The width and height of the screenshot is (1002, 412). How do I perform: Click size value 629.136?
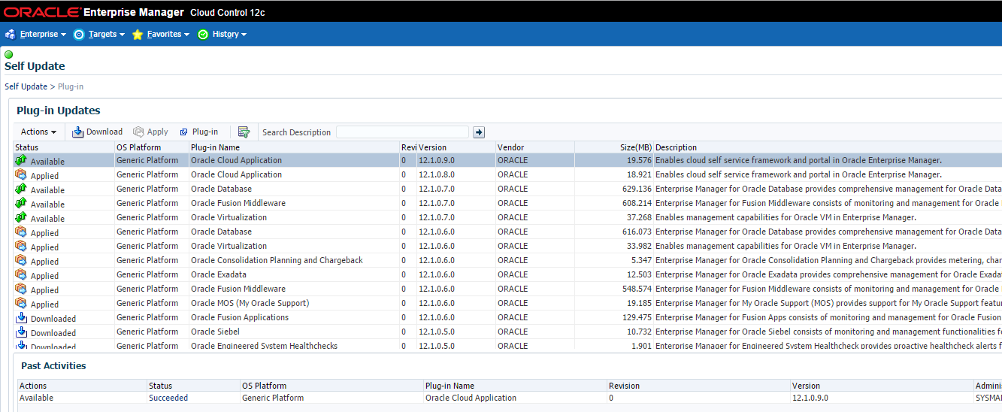click(x=637, y=189)
